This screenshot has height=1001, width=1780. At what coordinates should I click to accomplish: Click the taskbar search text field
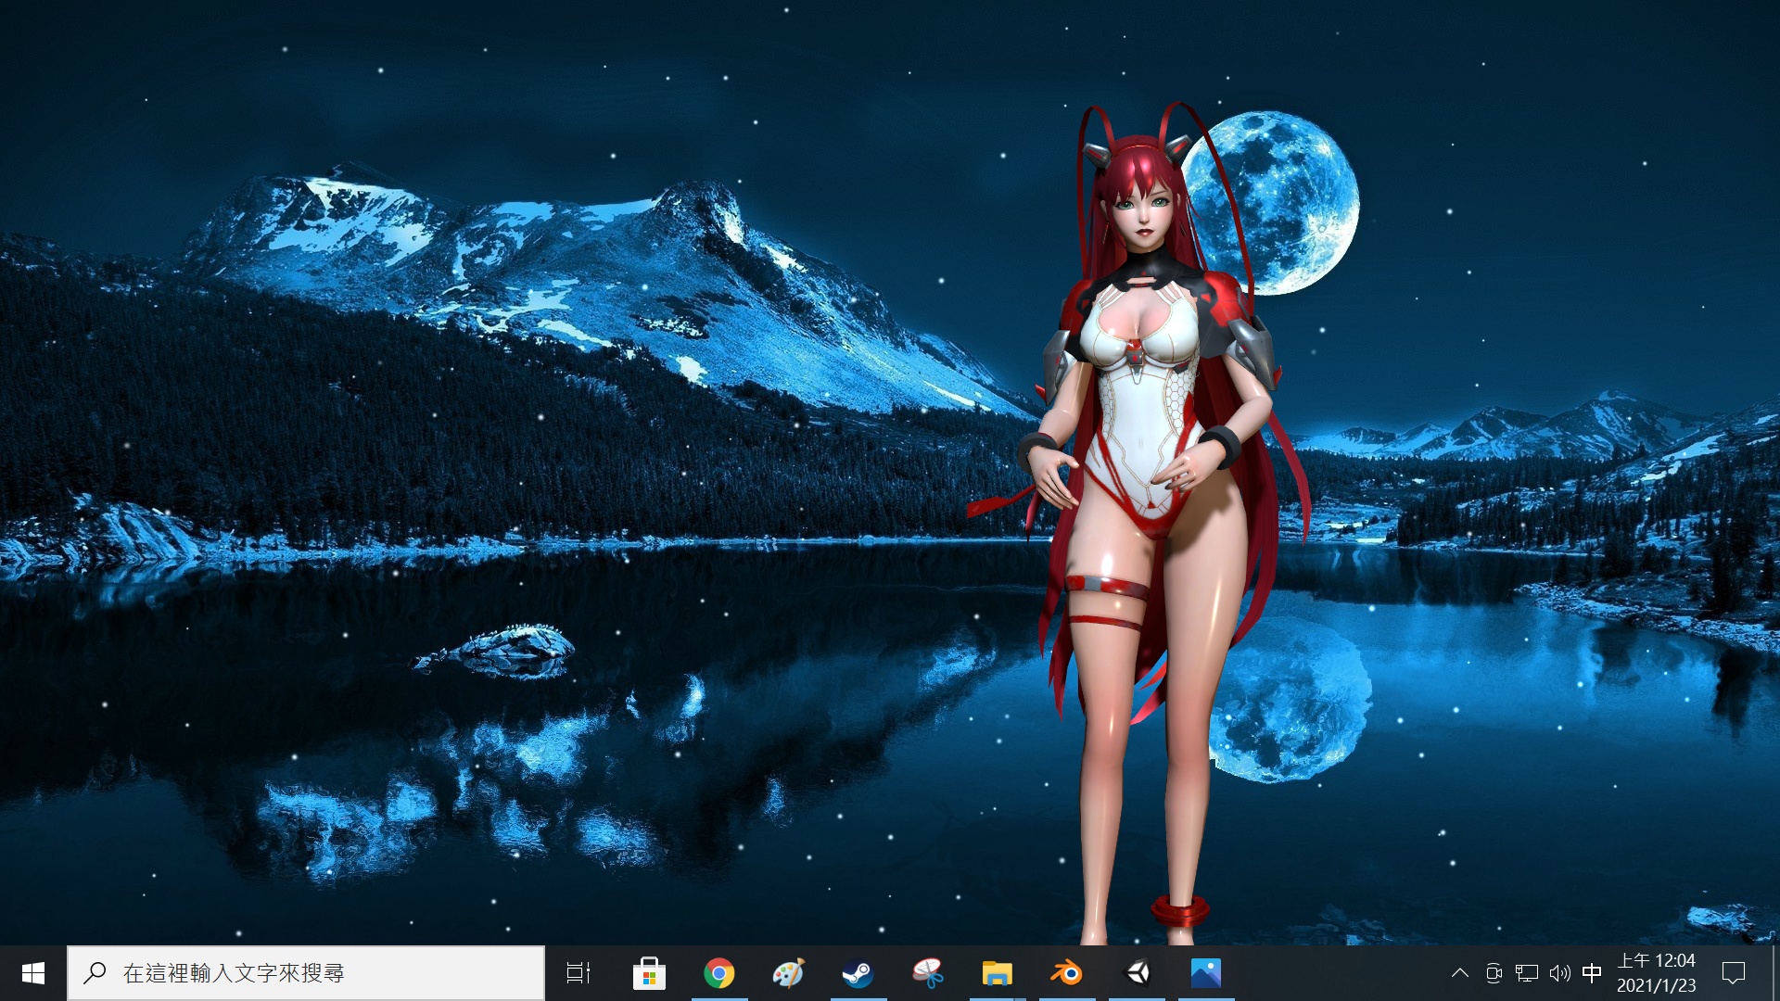point(306,973)
